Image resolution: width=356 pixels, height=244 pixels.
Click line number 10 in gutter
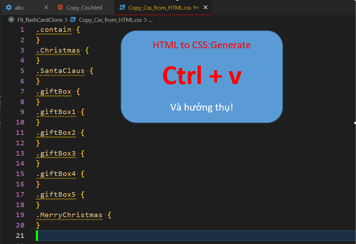click(x=20, y=122)
